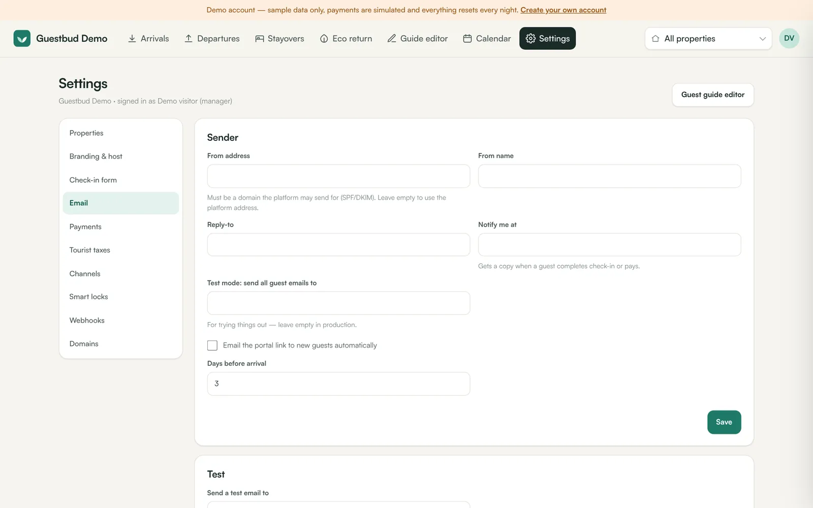This screenshot has height=508, width=813.
Task: Go to Departures in the top navigation
Action: pyautogui.click(x=212, y=39)
